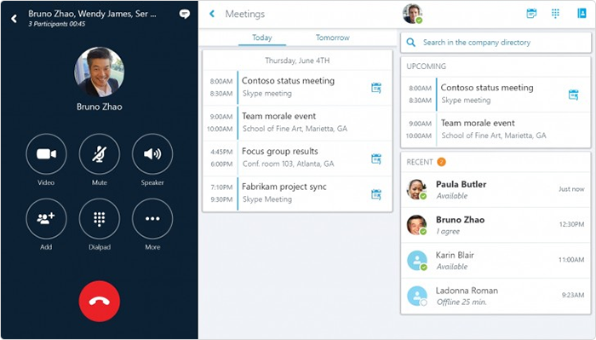Viewport: 596px width, 340px height.
Task: Open the recent conversation with Paula Butler
Action: point(496,189)
